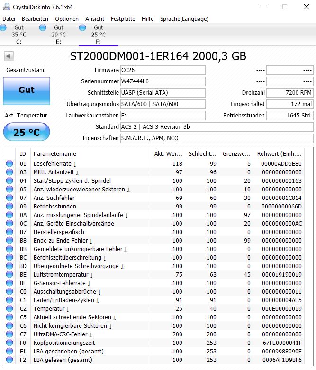Select the F: drive tab showing 25 °C

[x=99, y=35]
